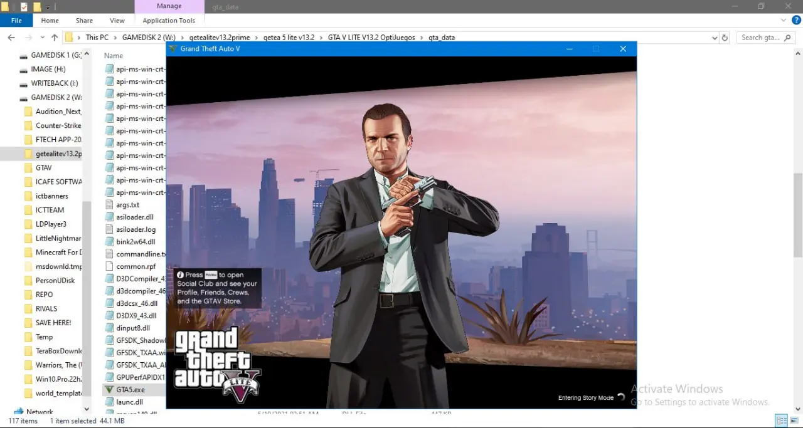Click GTA V LITE V13.2 OptiJuegos breadcrumb
This screenshot has height=428, width=803.
pos(371,38)
